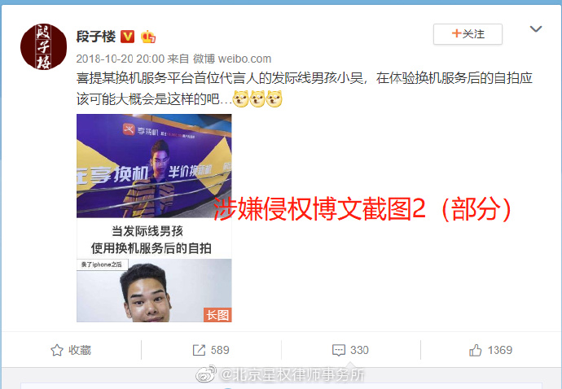This screenshot has height=389, width=562.
Task: Click the first doge emoji in post
Action: [x=240, y=98]
